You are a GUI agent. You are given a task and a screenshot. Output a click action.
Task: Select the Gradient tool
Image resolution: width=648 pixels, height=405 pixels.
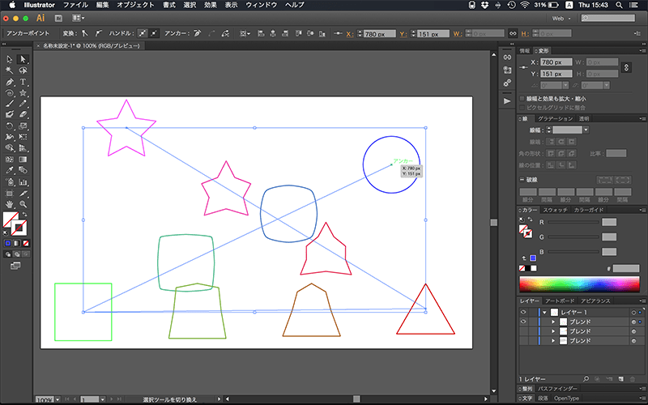[x=23, y=159]
